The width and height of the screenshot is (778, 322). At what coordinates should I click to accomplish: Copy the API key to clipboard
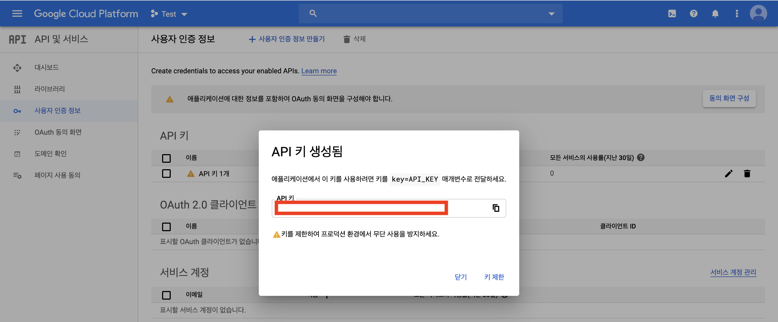coord(496,208)
